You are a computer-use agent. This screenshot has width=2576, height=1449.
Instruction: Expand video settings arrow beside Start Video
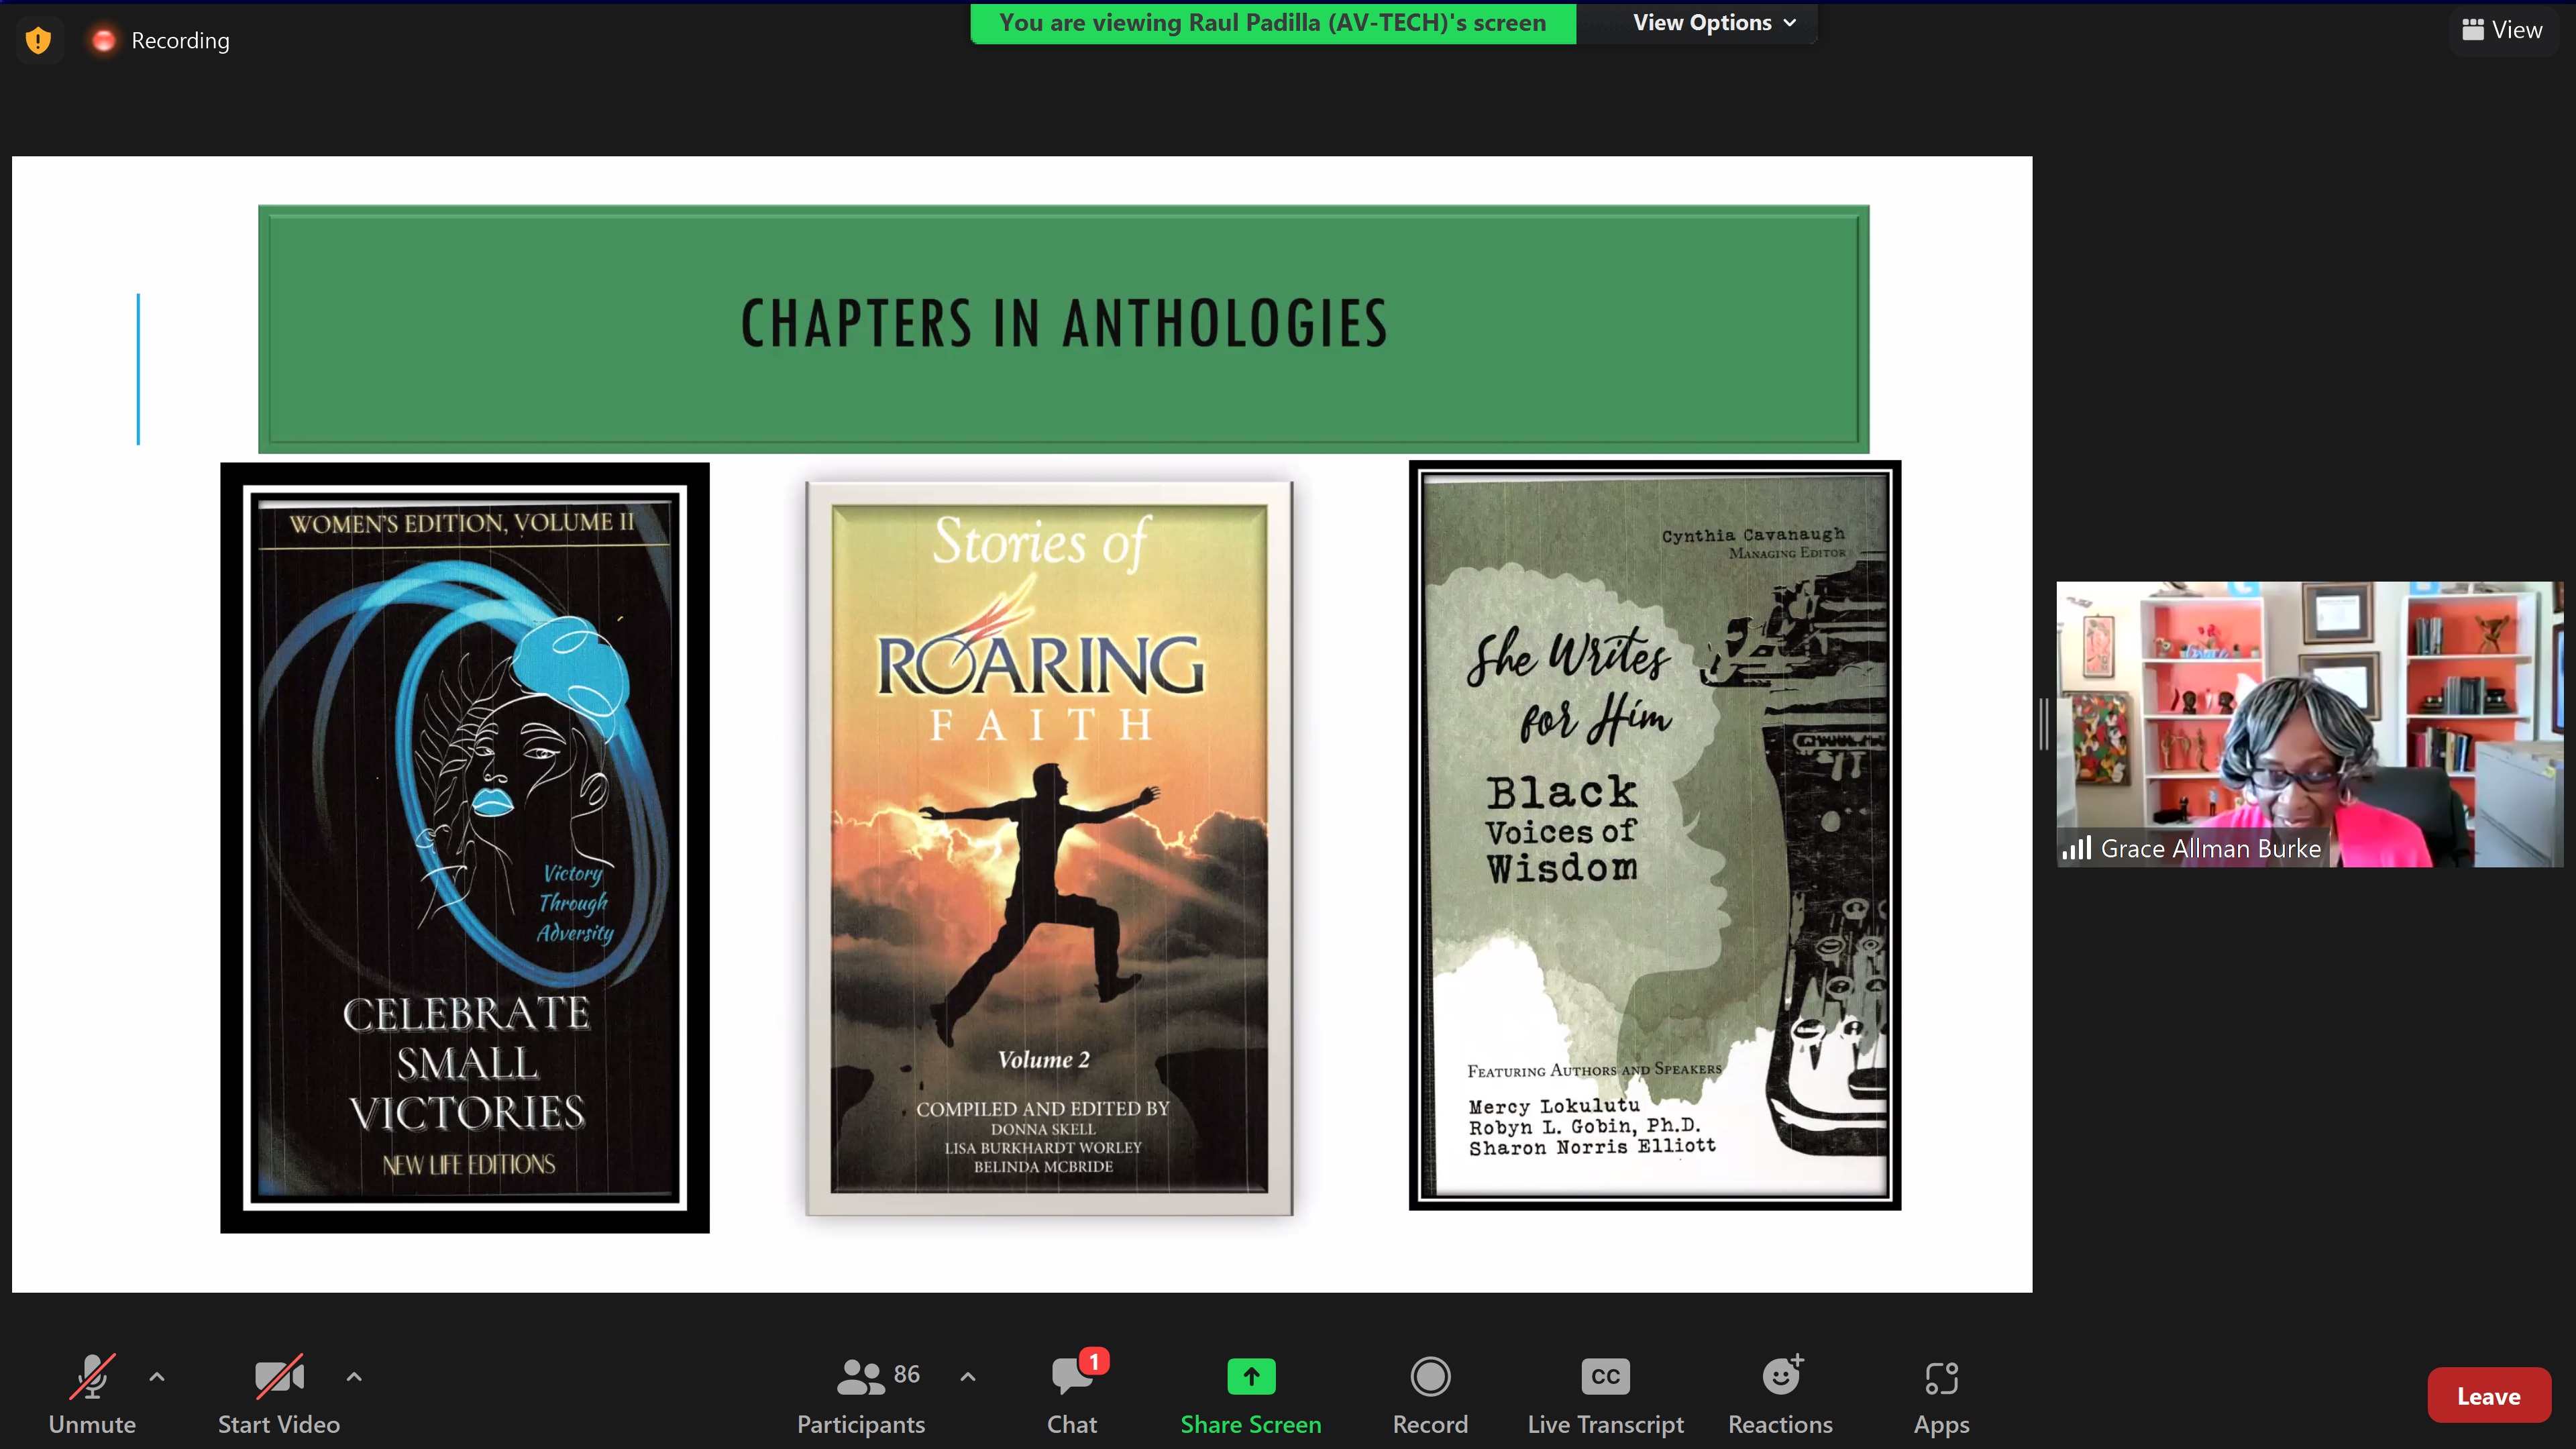tap(354, 1376)
